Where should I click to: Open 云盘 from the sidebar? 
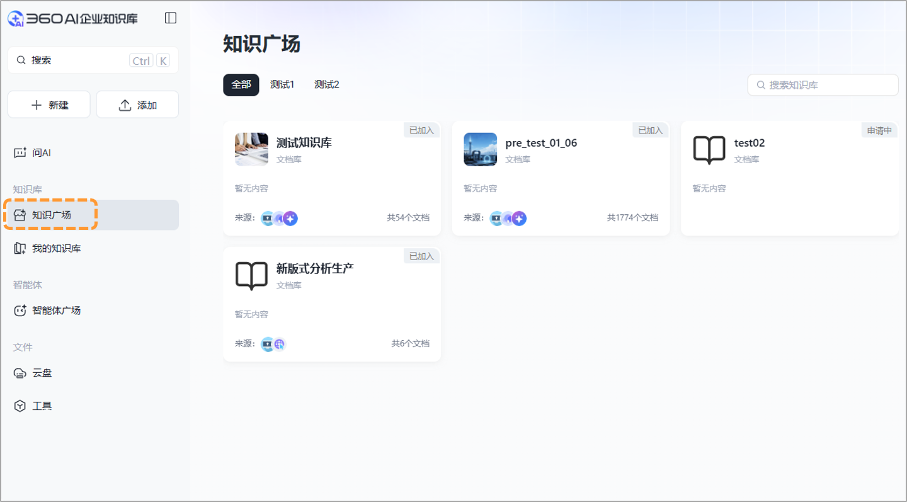[x=42, y=373]
